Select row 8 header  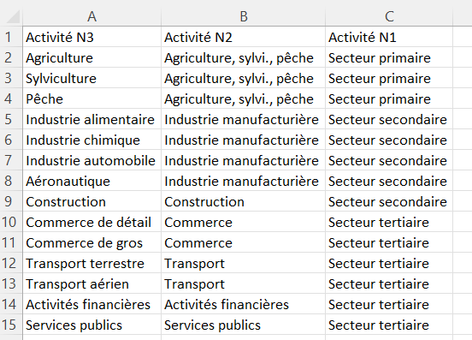(x=11, y=181)
